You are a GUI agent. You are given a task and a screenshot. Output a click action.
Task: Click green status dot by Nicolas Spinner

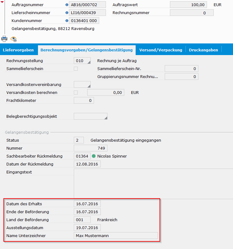[x=94, y=156]
